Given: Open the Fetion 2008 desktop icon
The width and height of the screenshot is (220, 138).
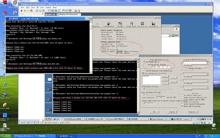Looking at the screenshot, I should pyautogui.click(x=5, y=106).
